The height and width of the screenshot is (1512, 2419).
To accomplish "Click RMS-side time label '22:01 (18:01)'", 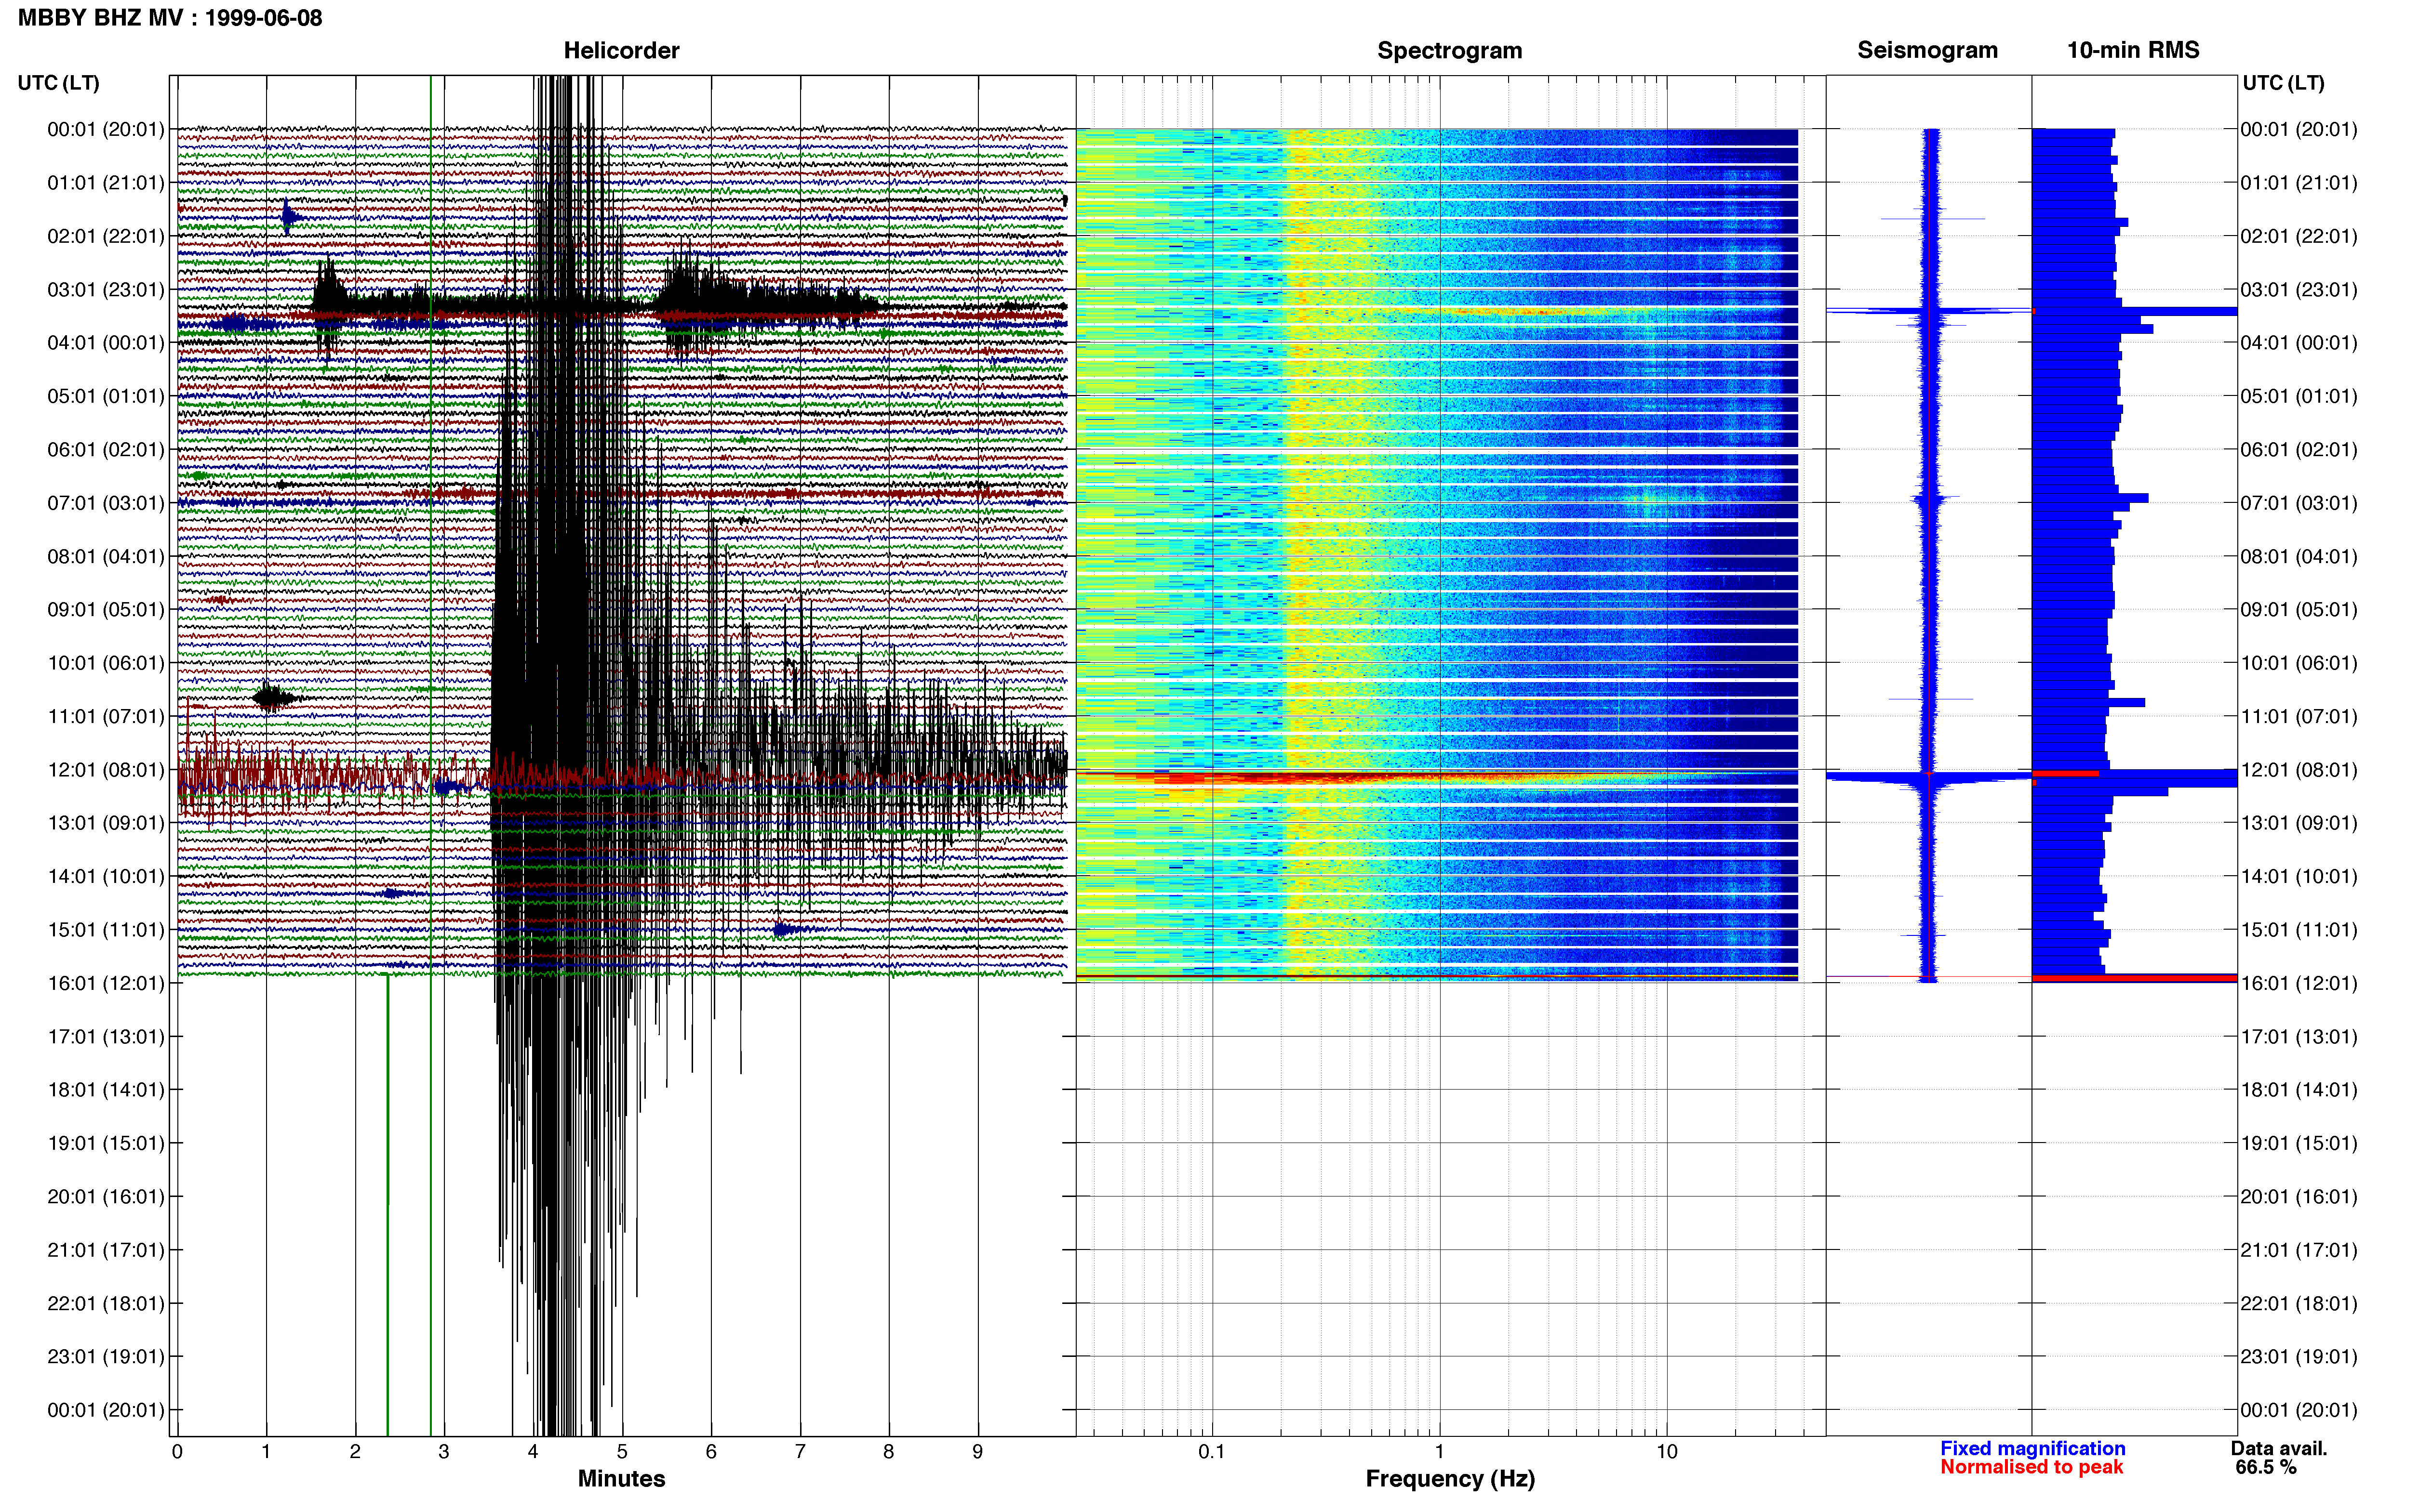I will coord(2299,1304).
